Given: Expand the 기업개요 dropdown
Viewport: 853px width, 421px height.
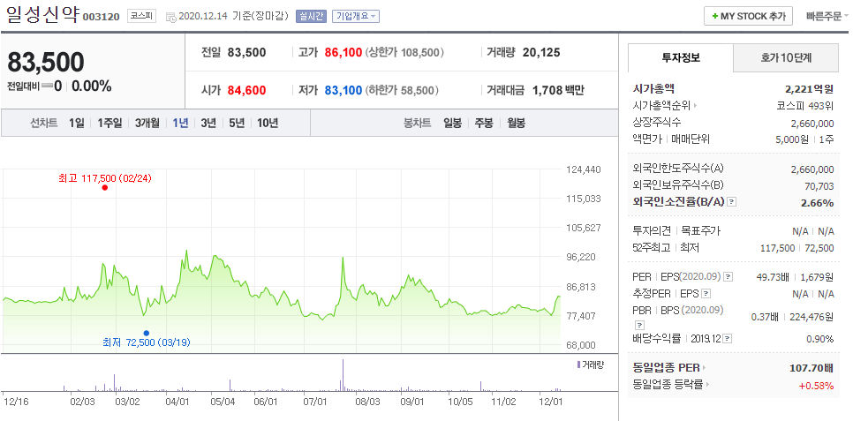Looking at the screenshot, I should pyautogui.click(x=355, y=16).
